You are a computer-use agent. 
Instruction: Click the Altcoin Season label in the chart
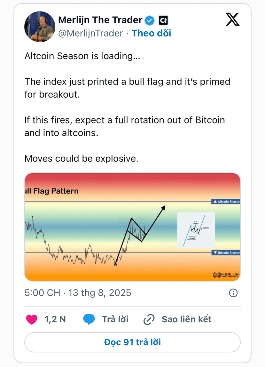pos(226,202)
